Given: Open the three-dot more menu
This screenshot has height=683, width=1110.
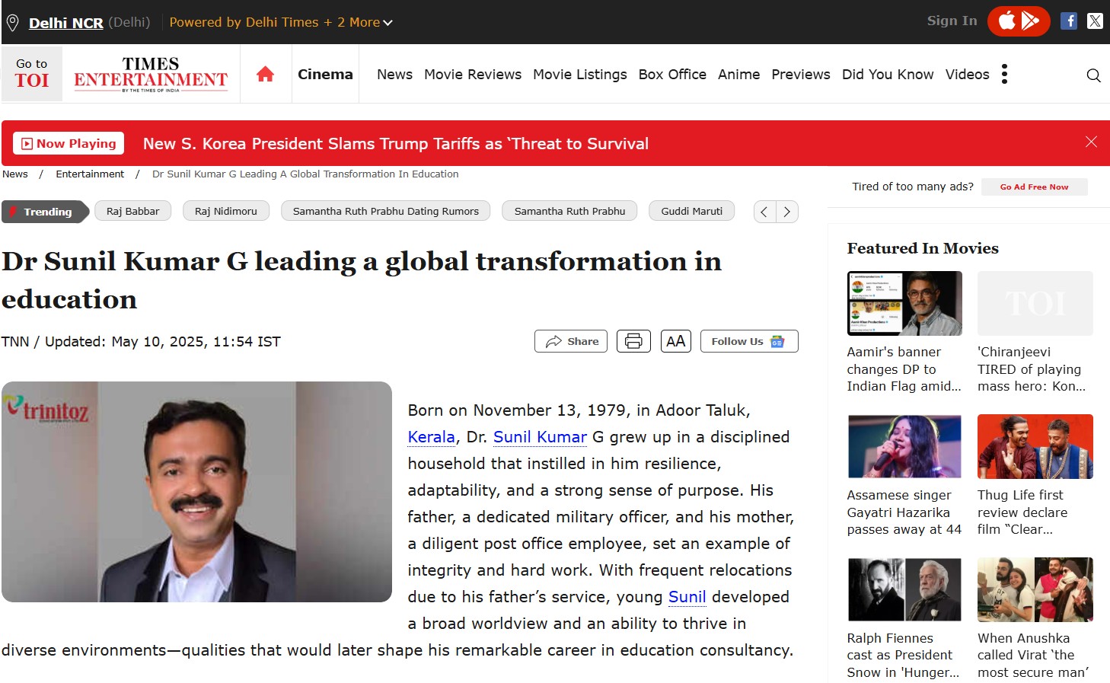Looking at the screenshot, I should click(x=1004, y=74).
